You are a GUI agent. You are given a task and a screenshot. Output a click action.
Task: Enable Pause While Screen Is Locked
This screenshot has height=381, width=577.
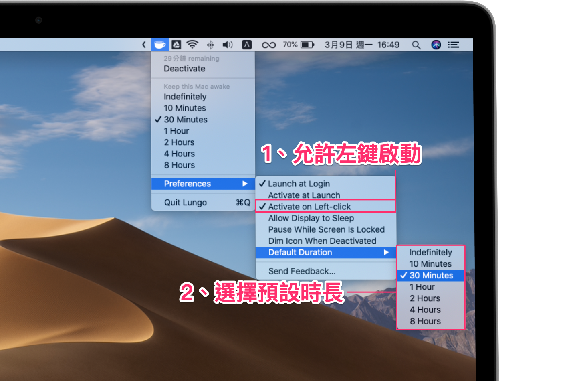(326, 229)
